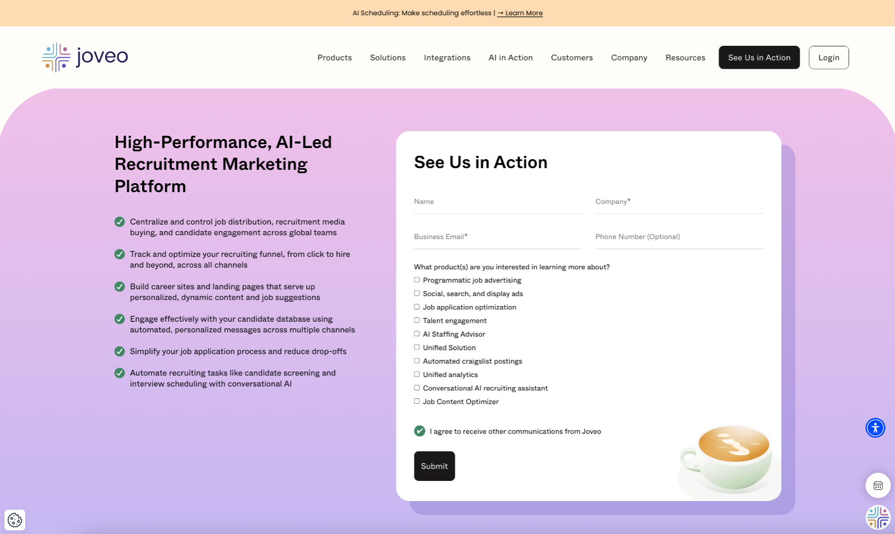Open the accessibility widget icon
Screen dimensions: 895x534
(x=875, y=428)
